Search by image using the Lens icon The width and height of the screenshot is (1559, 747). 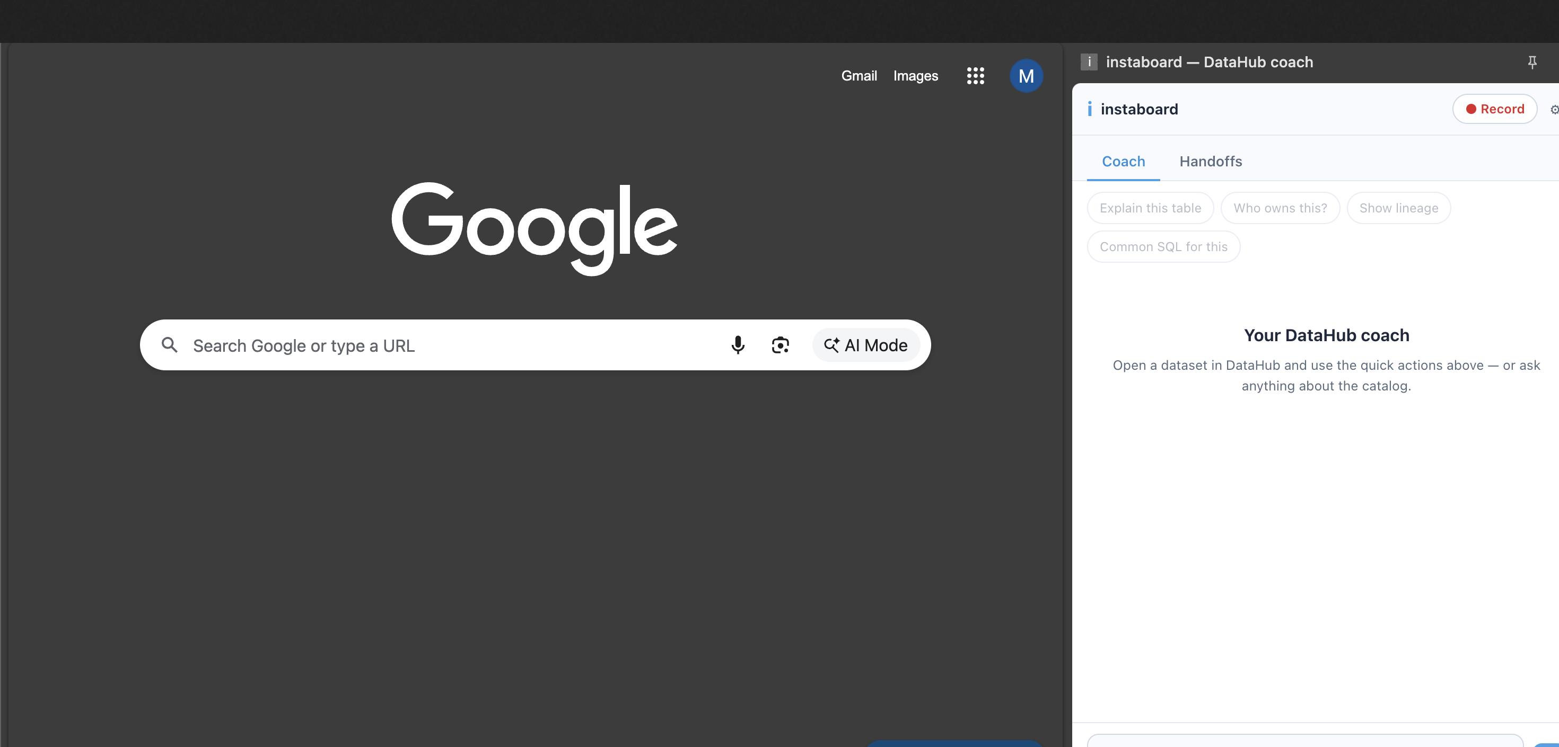click(780, 345)
